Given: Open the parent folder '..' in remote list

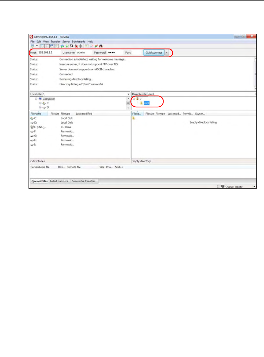Looking at the screenshot, I should click(x=135, y=118).
